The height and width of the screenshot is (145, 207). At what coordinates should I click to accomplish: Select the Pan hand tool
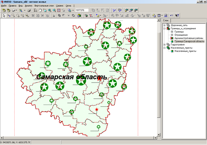coord(40,10)
